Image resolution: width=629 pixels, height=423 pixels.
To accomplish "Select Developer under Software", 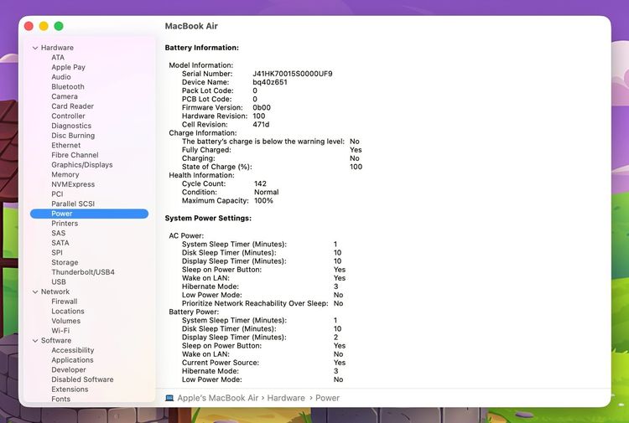I will click(69, 369).
